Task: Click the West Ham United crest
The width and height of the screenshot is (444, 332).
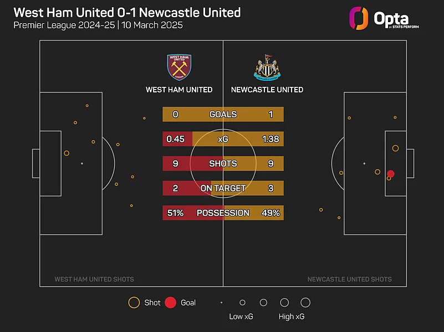Action: [179, 67]
